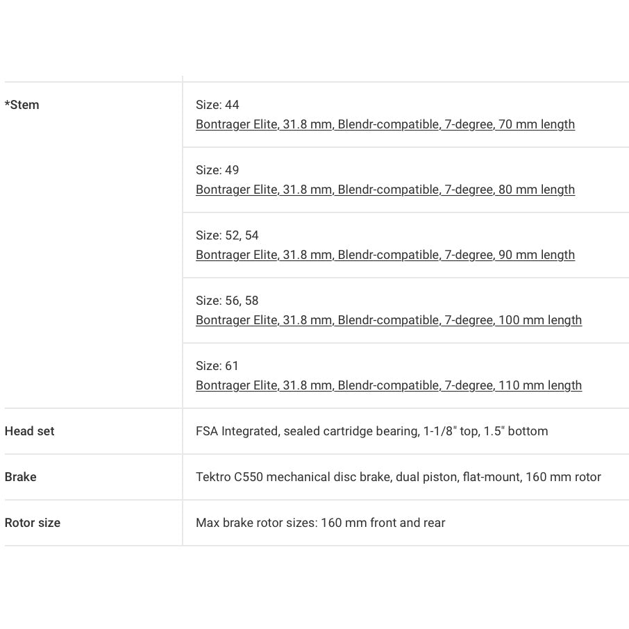This screenshot has width=629, height=629.
Task: Click the Size: 61 text
Action: (x=217, y=366)
